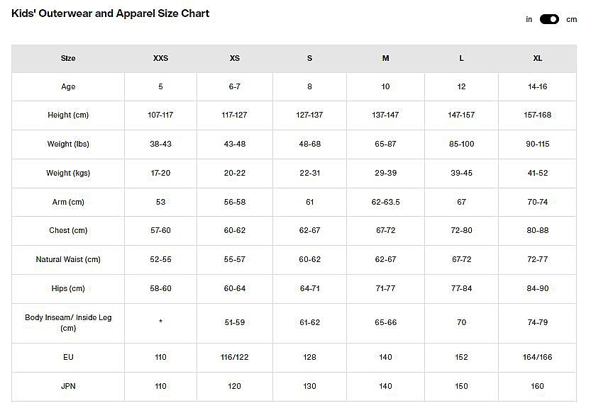Select the Natural Waist (cm) row label
This screenshot has height=403, width=591.
pos(68,259)
